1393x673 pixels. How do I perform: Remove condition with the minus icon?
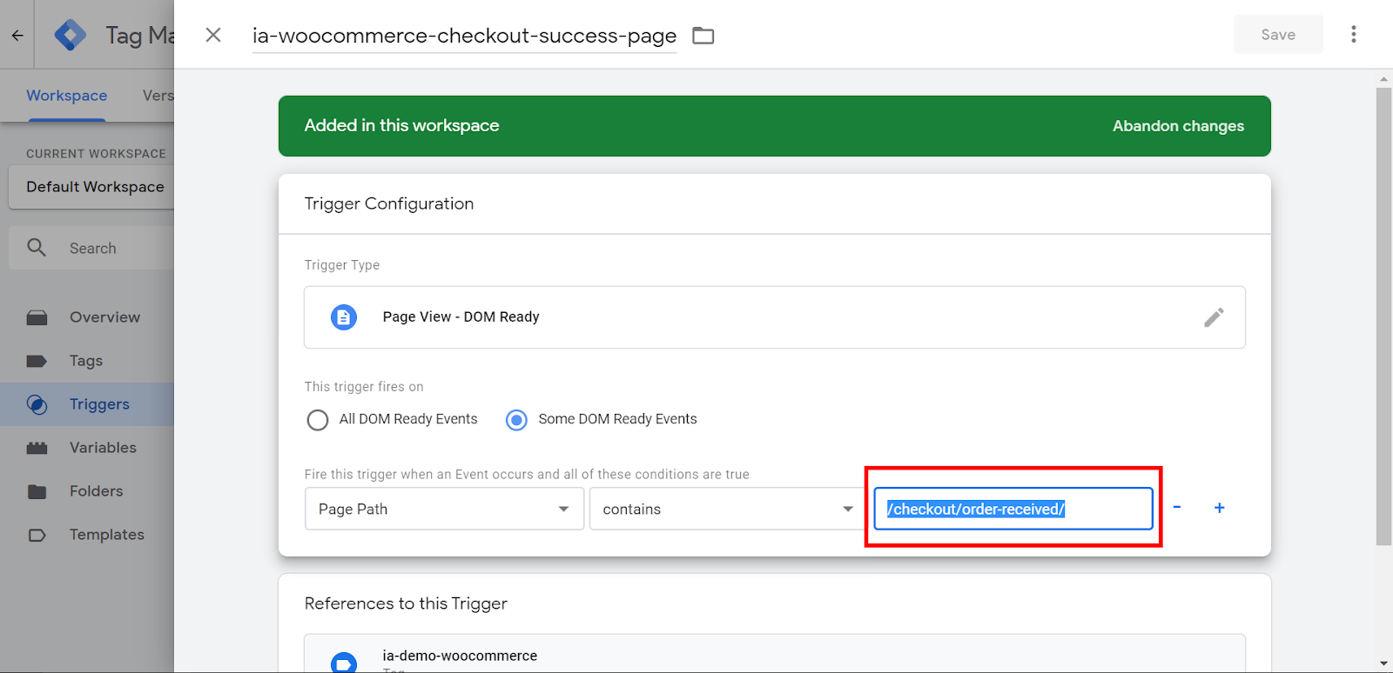click(1177, 508)
